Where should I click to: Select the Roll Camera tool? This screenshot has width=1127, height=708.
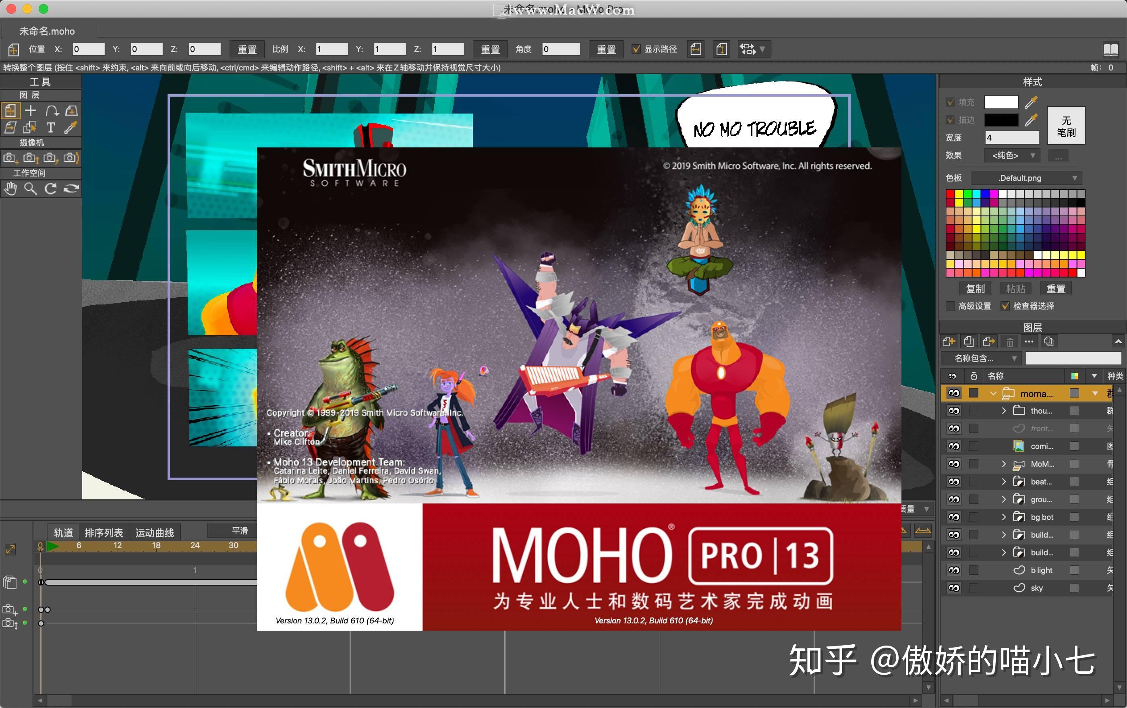51,158
